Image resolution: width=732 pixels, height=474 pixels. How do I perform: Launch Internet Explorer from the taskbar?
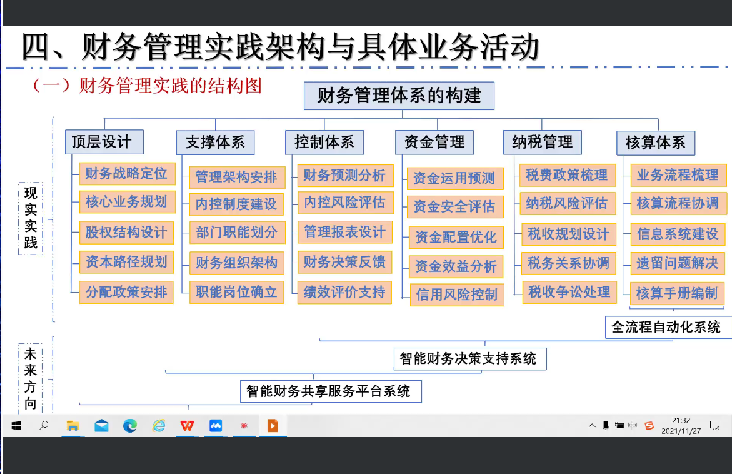click(x=159, y=426)
